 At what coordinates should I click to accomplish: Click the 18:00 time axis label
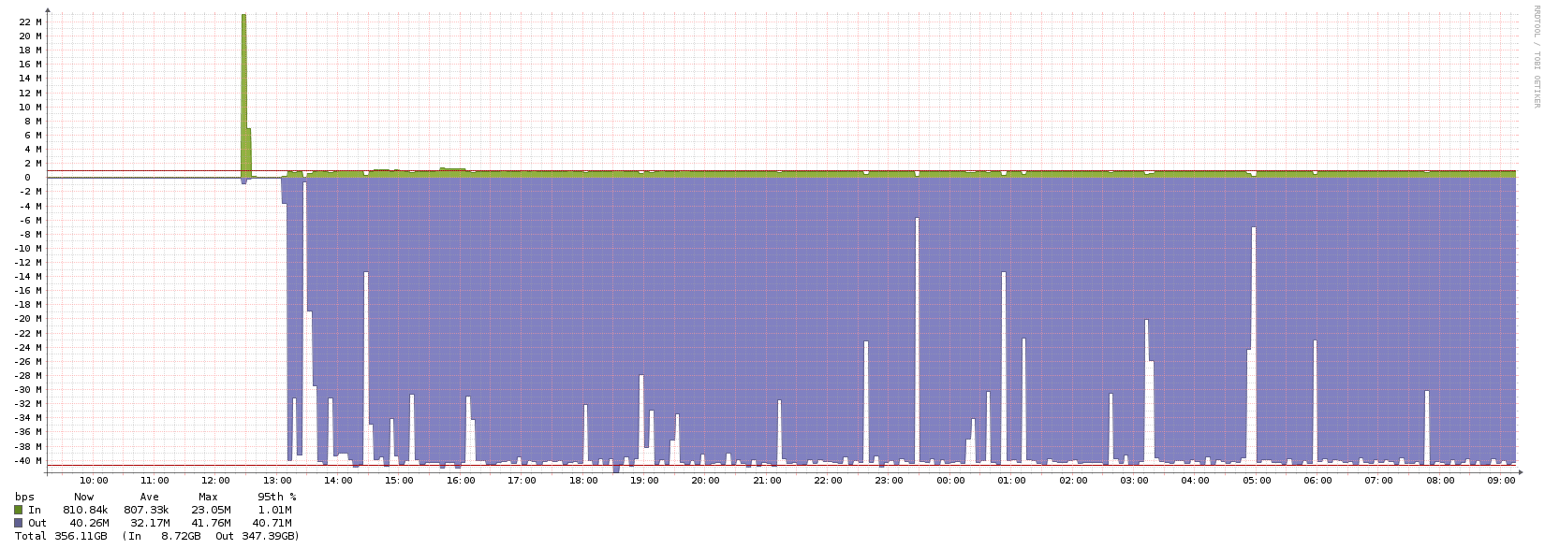(583, 481)
